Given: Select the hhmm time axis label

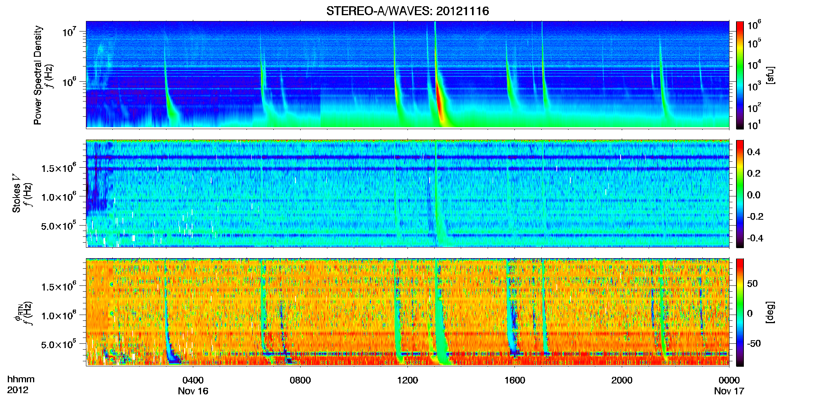Looking at the screenshot, I should tap(21, 380).
